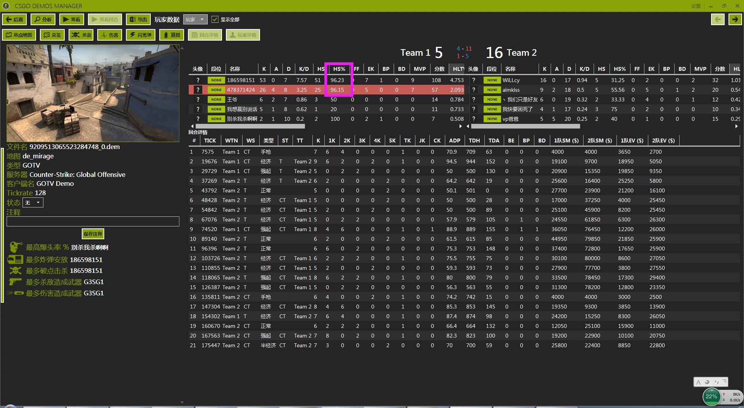Click the NONE rank badge for 我想赢别说话

pyautogui.click(x=216, y=109)
